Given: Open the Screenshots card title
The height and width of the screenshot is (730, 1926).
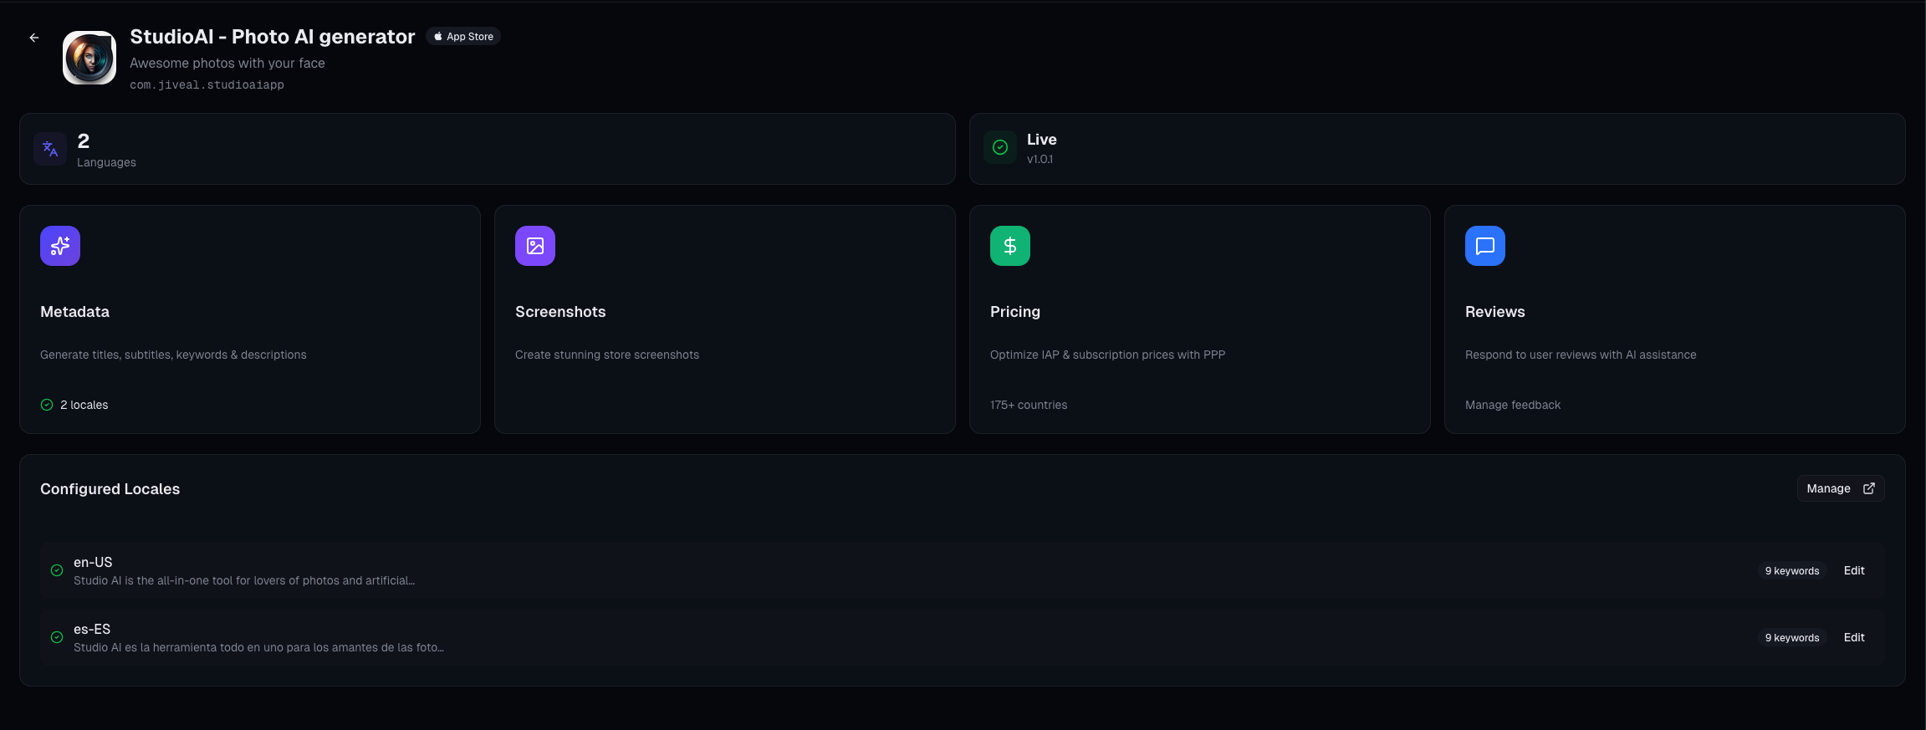Looking at the screenshot, I should click(x=560, y=312).
